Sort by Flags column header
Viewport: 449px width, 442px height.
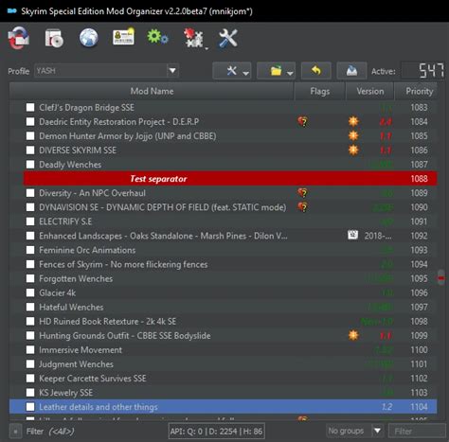coord(320,91)
